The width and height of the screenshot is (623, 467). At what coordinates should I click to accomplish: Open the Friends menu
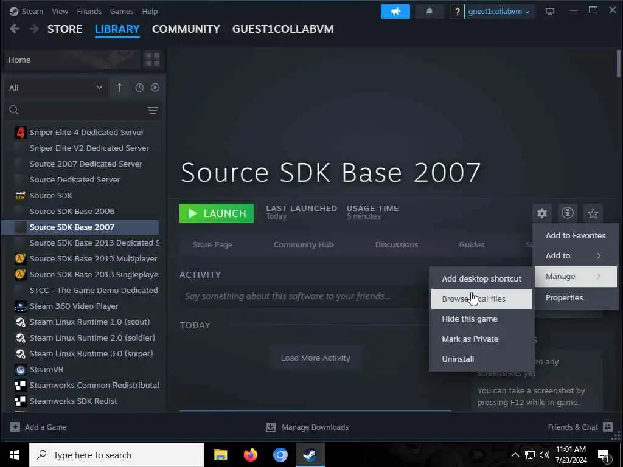point(89,11)
